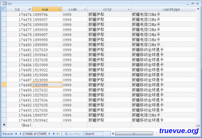Click cardtype cell in row 174494
The image size is (202, 138).
point(164,115)
